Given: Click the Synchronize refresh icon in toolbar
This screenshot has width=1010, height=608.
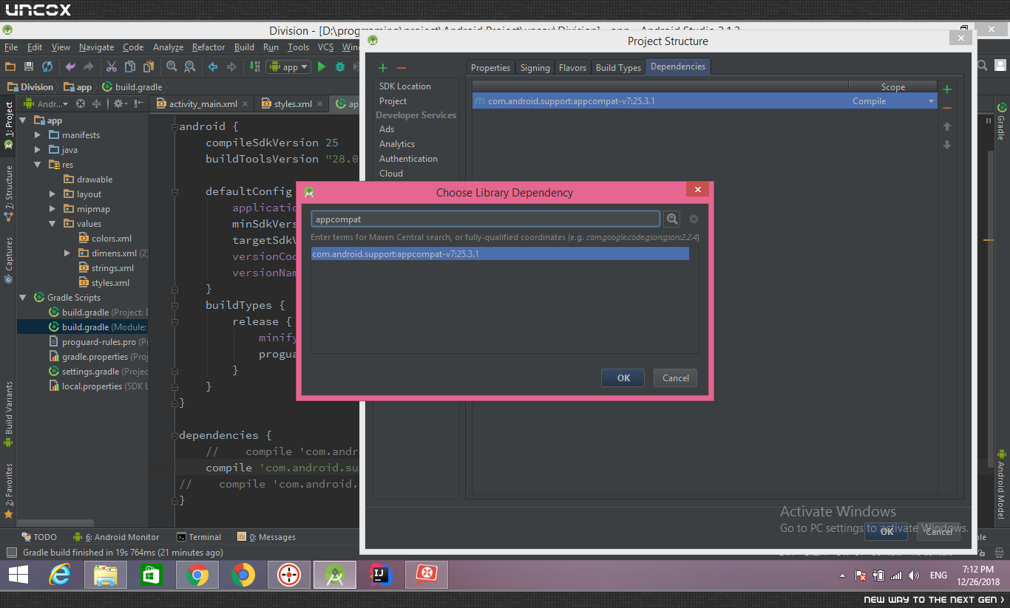Looking at the screenshot, I should point(47,66).
